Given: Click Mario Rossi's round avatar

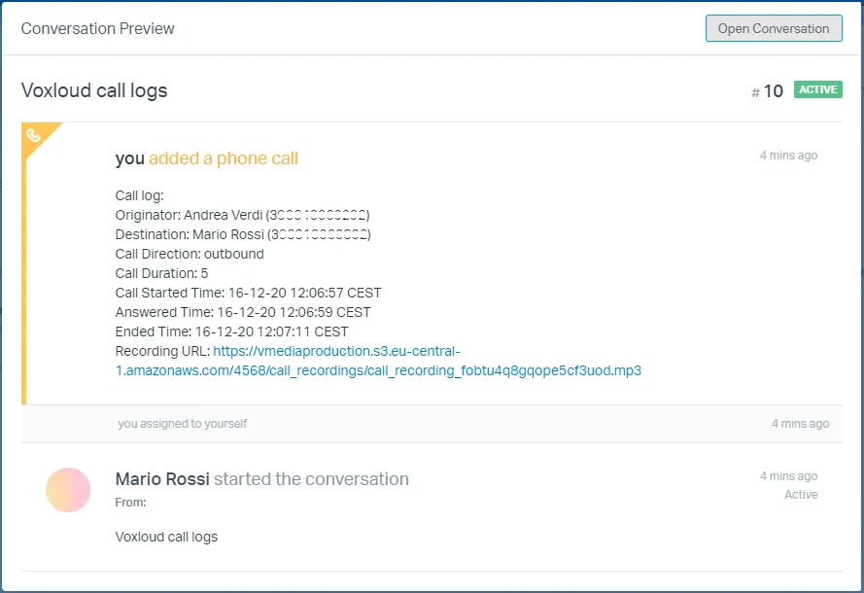Looking at the screenshot, I should click(68, 489).
